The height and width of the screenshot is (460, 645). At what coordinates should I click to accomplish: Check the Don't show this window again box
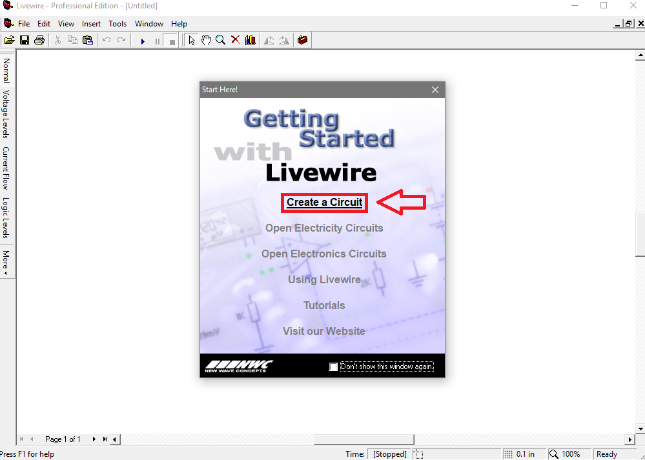tap(333, 366)
